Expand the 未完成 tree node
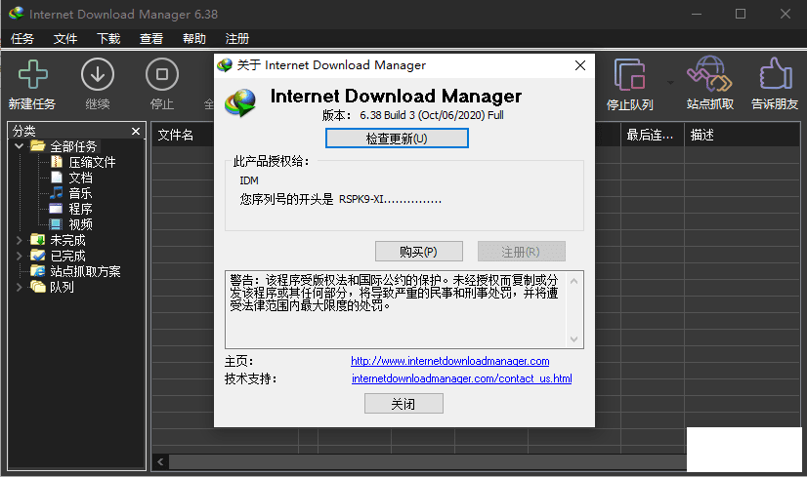The height and width of the screenshot is (477, 807). click(x=19, y=240)
